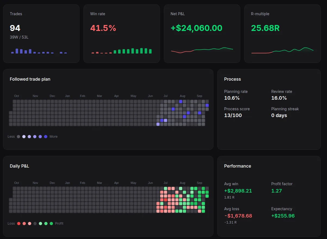Select the 16.0% review rate value
Image resolution: width=327 pixels, height=239 pixels.
(x=279, y=98)
